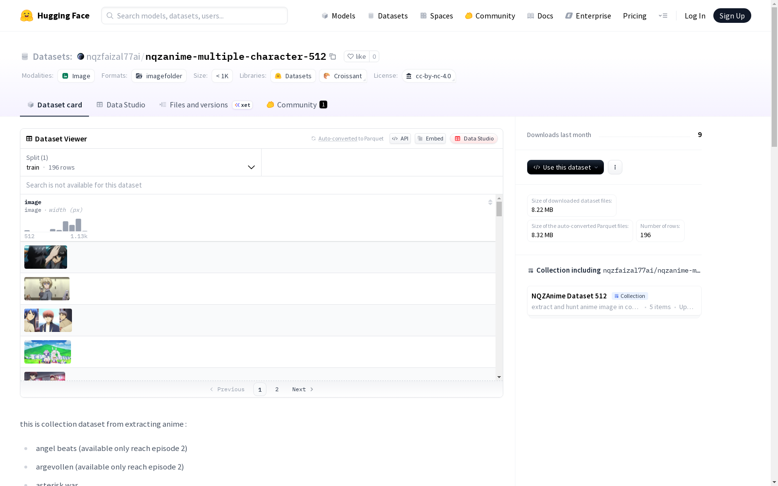Click the Datasets stack icon near title

(25, 56)
